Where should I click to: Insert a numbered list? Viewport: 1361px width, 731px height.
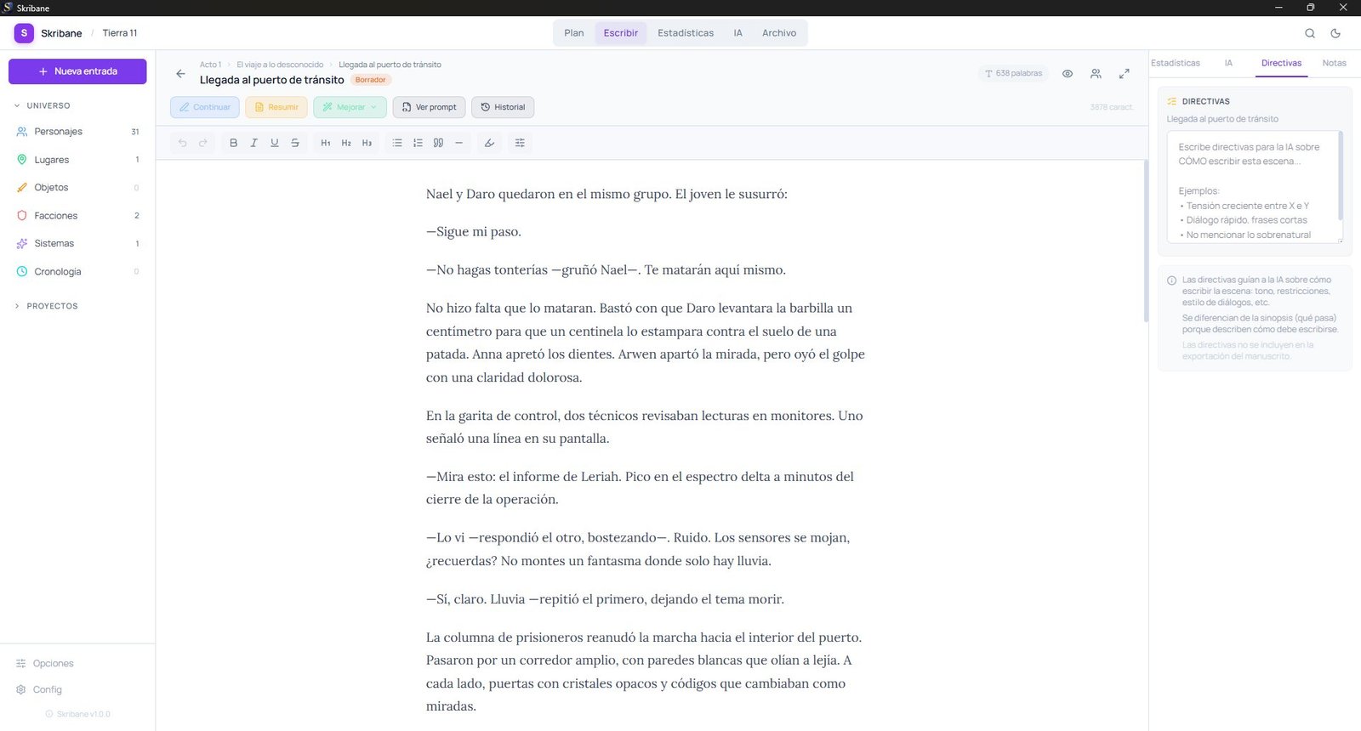tap(418, 143)
